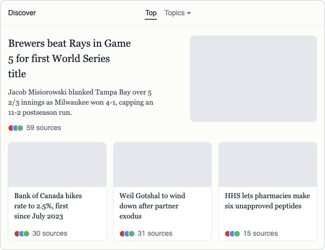Read the Jacob Misiorowski summary text
The image size is (325, 250).
click(81, 102)
